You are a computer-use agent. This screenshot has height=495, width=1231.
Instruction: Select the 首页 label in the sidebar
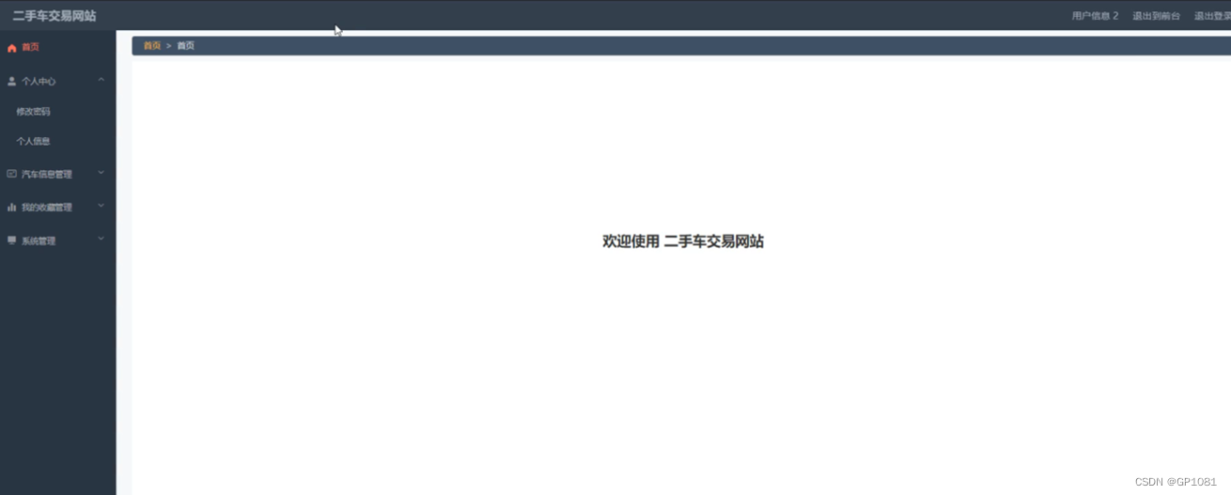pyautogui.click(x=31, y=48)
